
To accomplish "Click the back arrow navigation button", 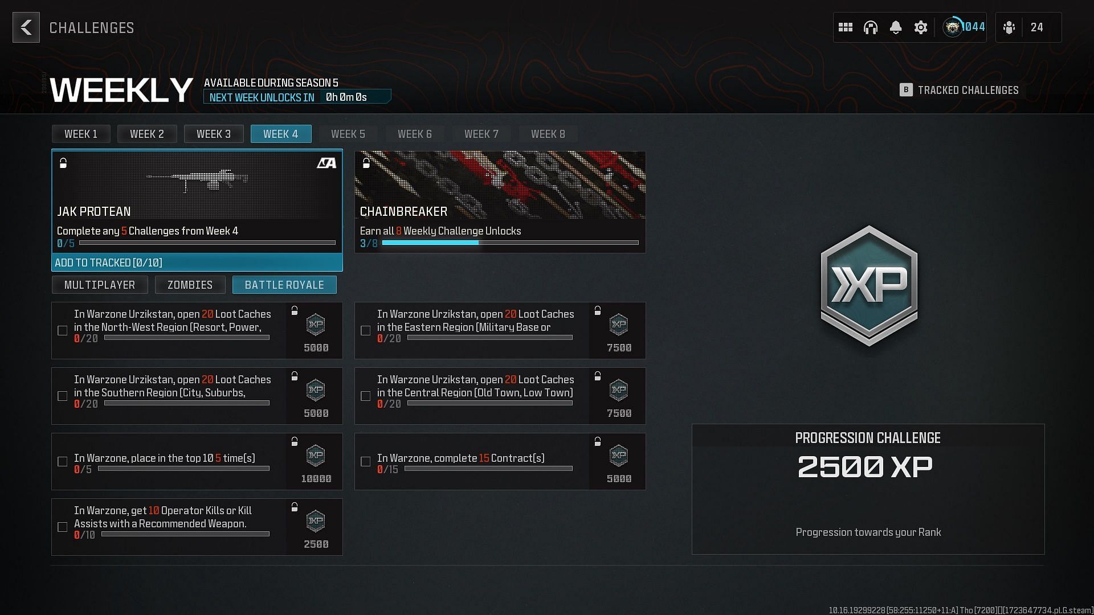I will [x=26, y=28].
